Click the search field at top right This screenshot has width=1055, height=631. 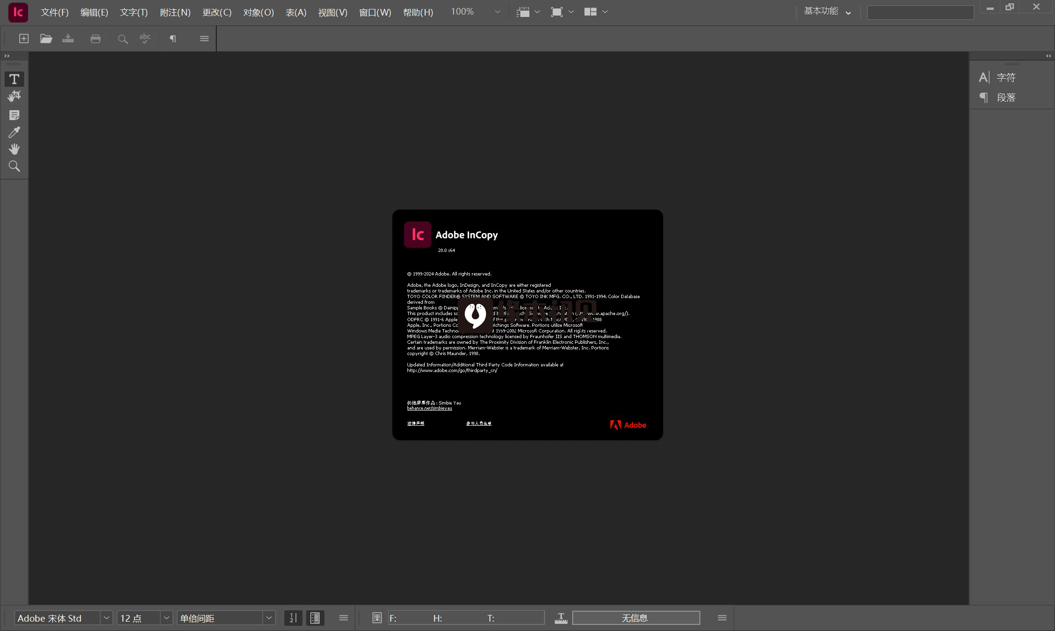pyautogui.click(x=920, y=12)
